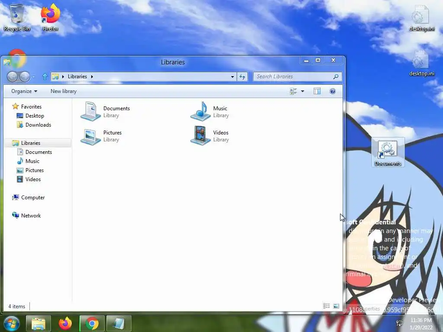This screenshot has height=332, width=443.
Task: Open Explorer help icon
Action: [x=333, y=91]
